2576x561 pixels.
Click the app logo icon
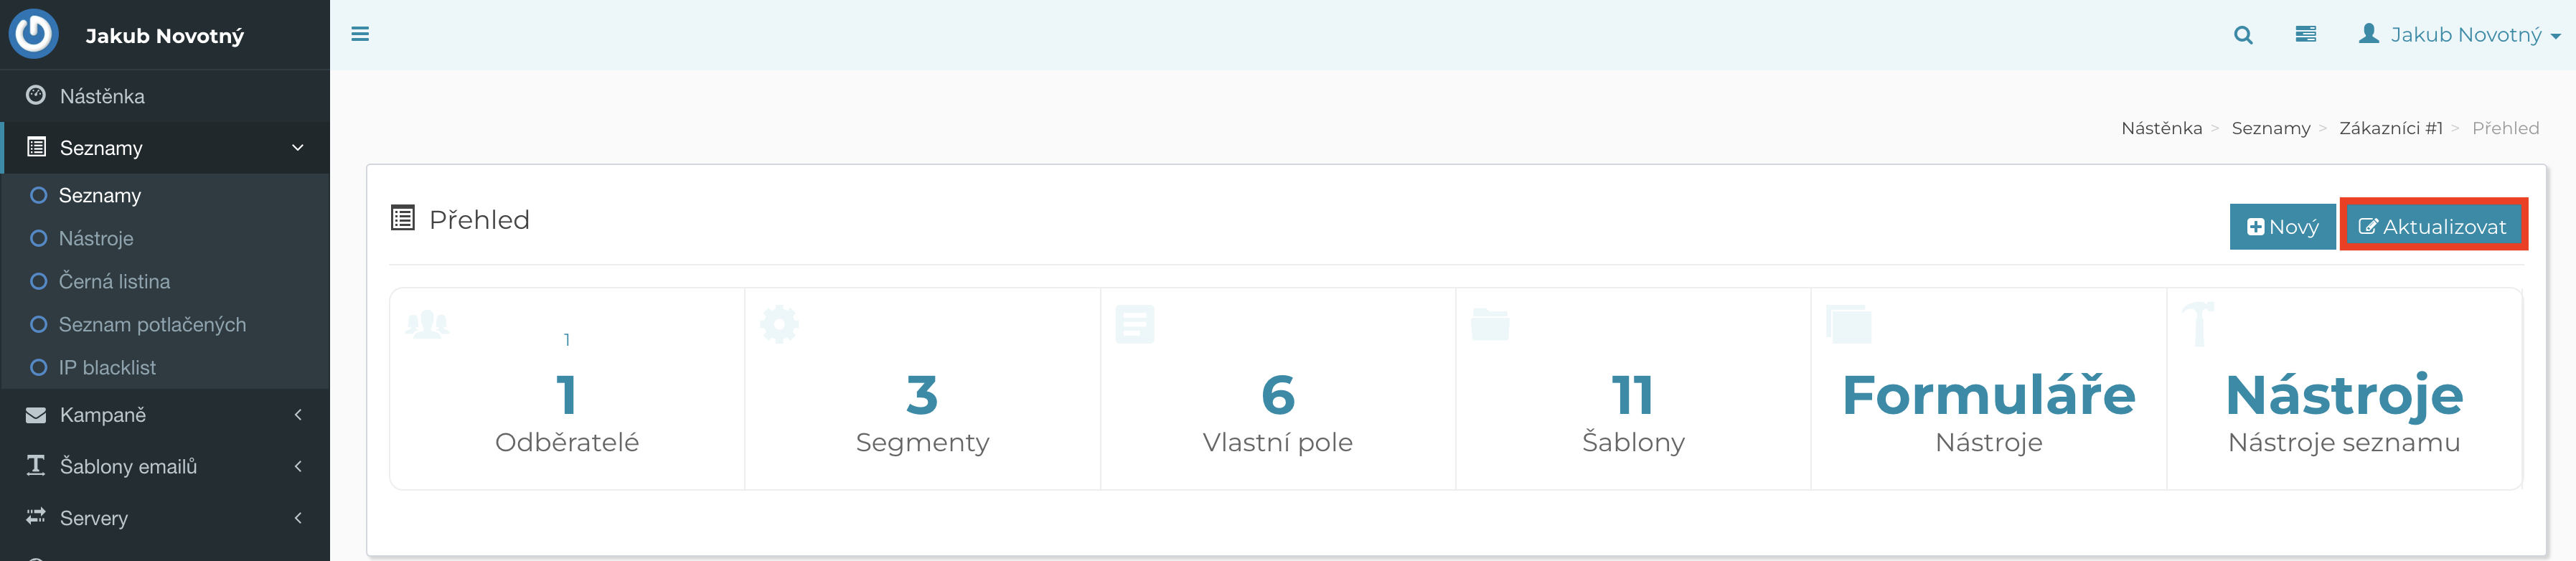34,34
